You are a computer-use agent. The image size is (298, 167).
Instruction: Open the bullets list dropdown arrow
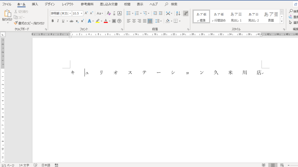pos(132,13)
